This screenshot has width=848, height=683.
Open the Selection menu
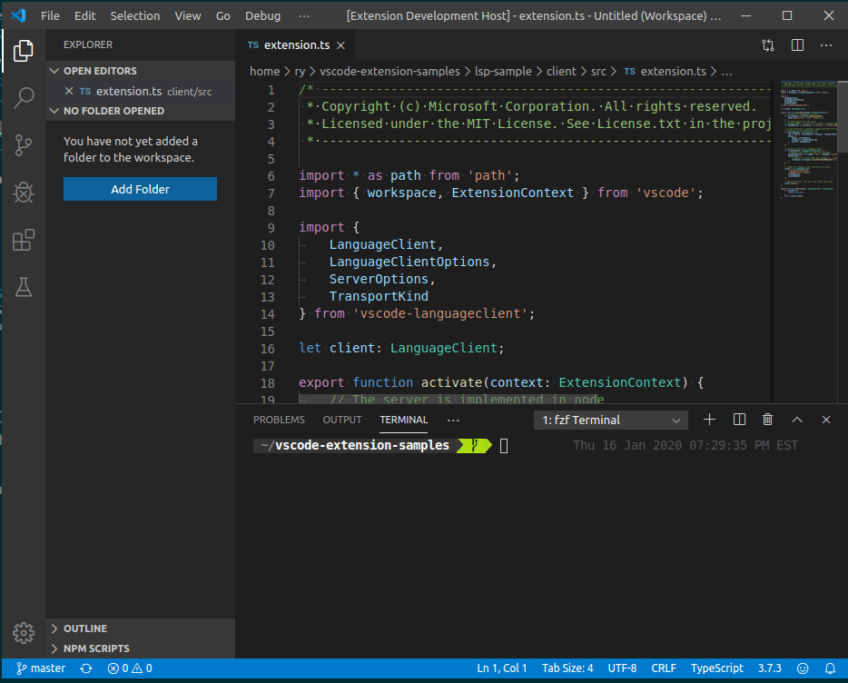pyautogui.click(x=135, y=15)
